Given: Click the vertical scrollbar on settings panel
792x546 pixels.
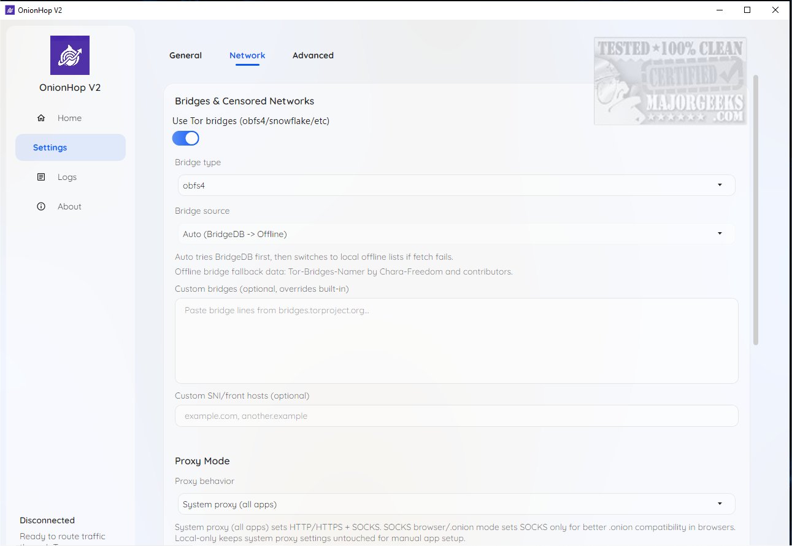Looking at the screenshot, I should (756, 209).
